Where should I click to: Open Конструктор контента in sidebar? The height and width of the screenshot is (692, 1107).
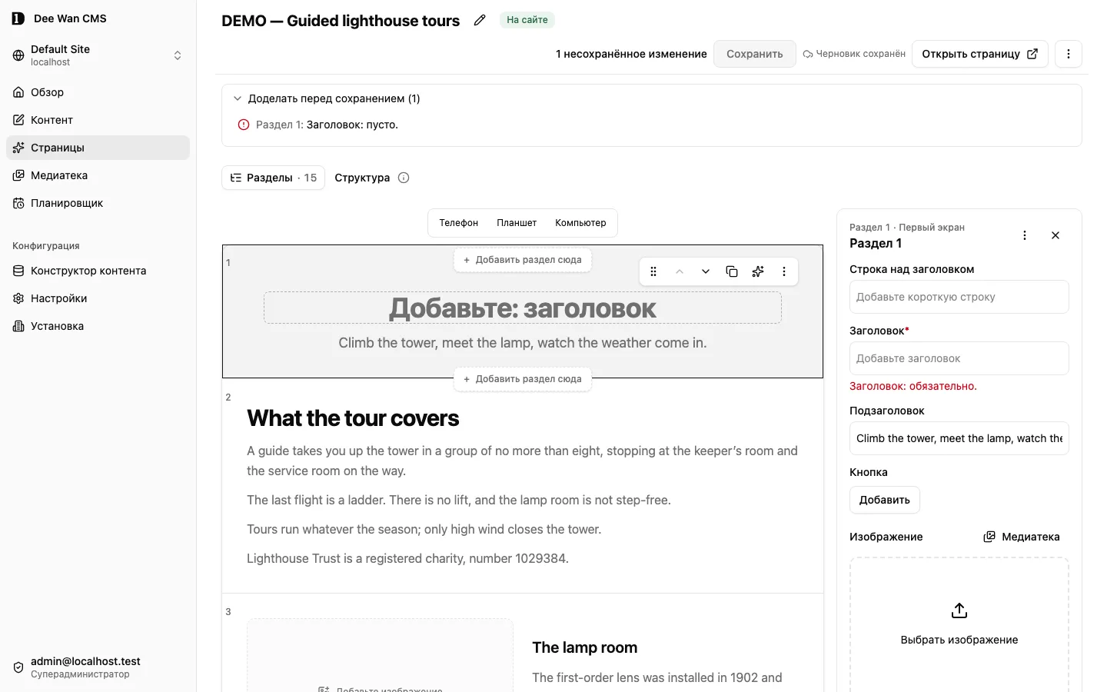click(98, 271)
